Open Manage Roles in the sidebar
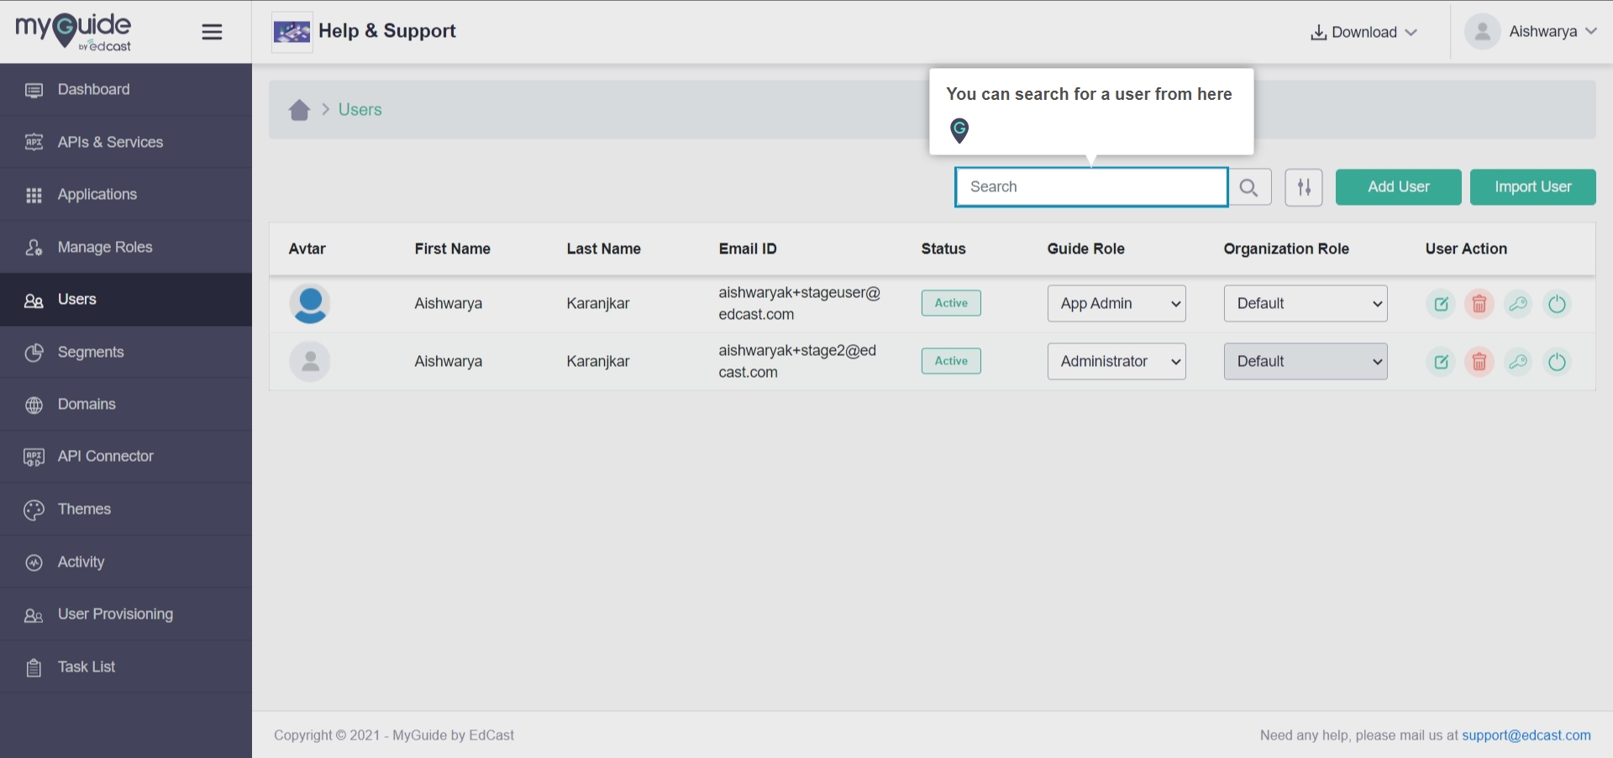 click(x=126, y=247)
